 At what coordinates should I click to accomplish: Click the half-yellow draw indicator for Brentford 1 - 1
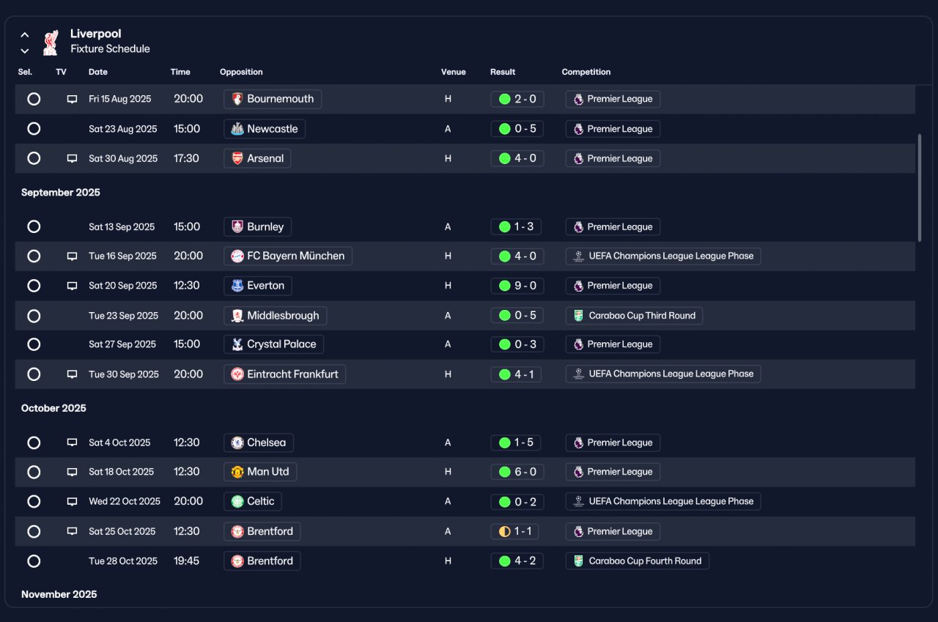[504, 531]
